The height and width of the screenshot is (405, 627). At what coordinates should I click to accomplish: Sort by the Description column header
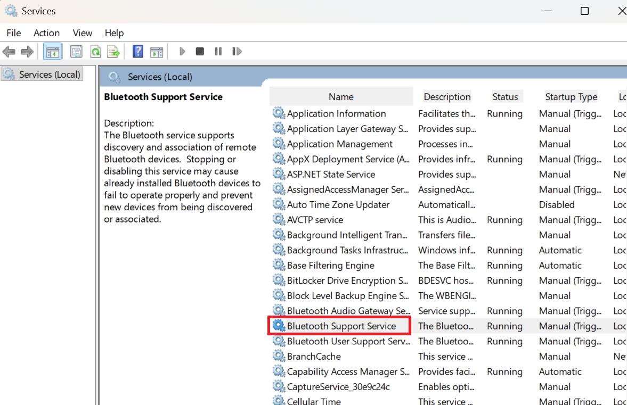[x=447, y=97]
